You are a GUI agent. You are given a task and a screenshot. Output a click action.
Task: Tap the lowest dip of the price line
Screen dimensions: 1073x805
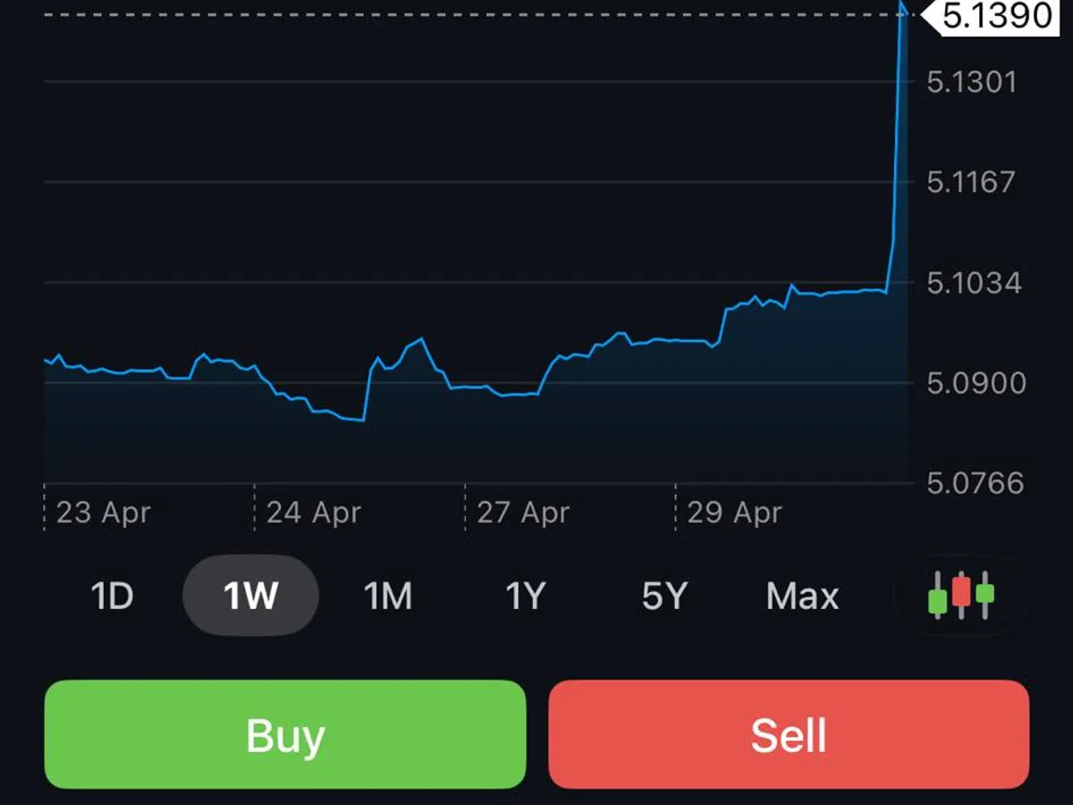(361, 419)
